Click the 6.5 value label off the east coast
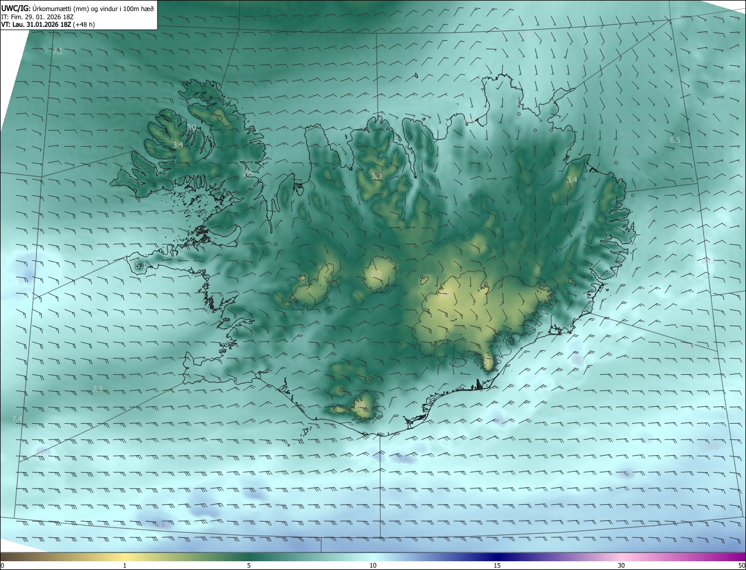Image resolution: width=746 pixels, height=570 pixels. 675,140
